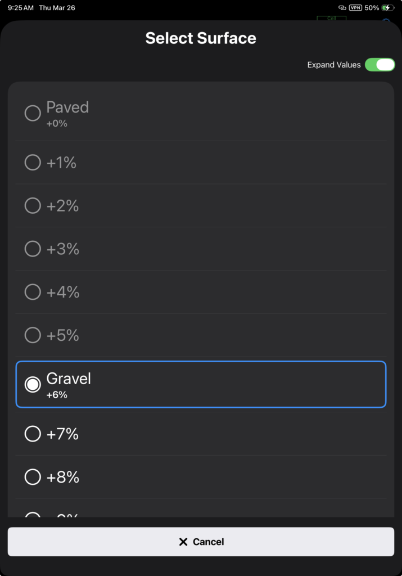Tap the battery charging icon
Viewport: 402px width, 576px height.
tap(388, 8)
